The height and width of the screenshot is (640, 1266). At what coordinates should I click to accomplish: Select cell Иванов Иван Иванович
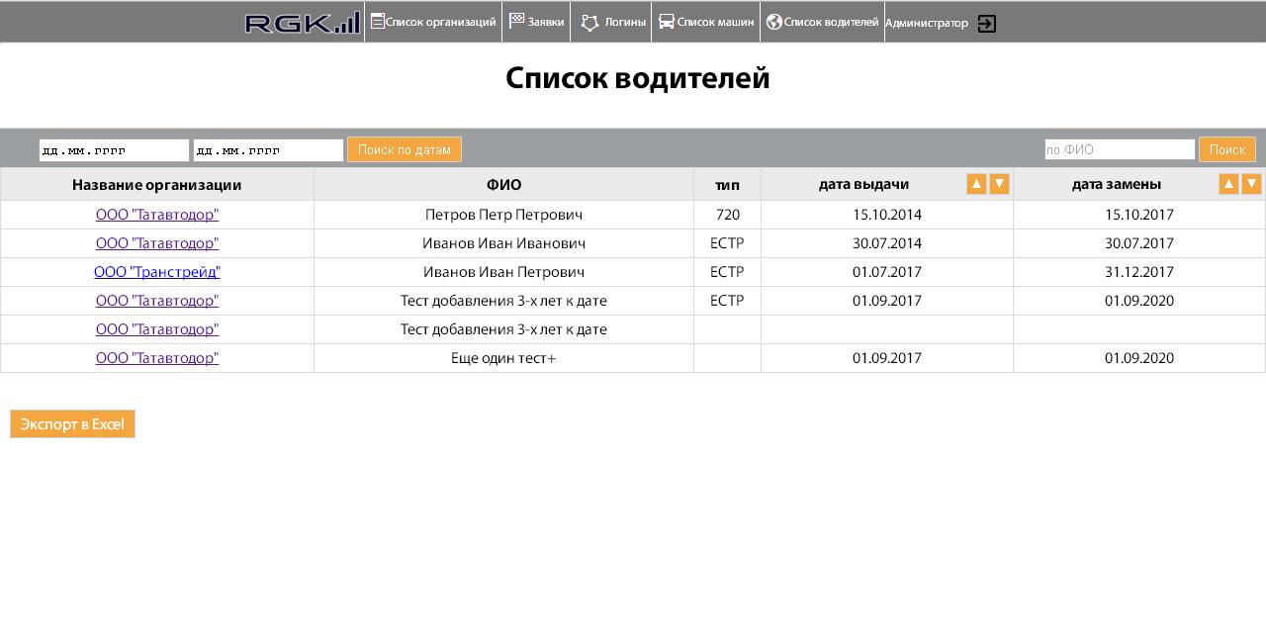click(503, 243)
